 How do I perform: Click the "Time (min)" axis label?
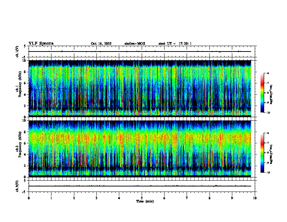(145, 201)
